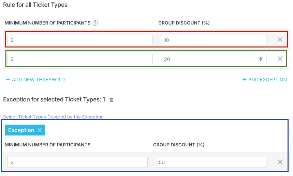Image resolution: width=293 pixels, height=176 pixels.
Task: Click the minimum participants field showing 3
Action: (x=80, y=59)
